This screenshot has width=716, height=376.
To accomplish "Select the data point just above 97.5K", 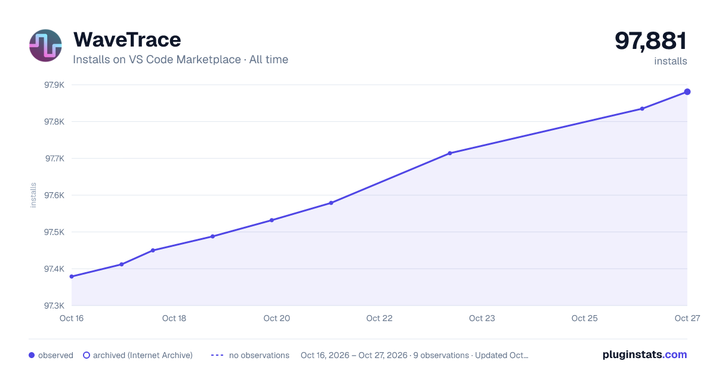I will tap(271, 220).
